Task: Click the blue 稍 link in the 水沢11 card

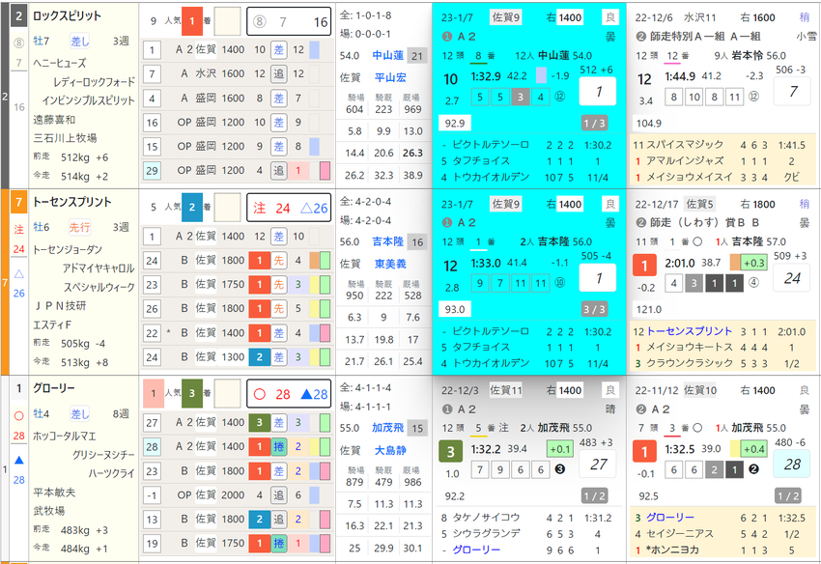Action: pyautogui.click(x=805, y=17)
